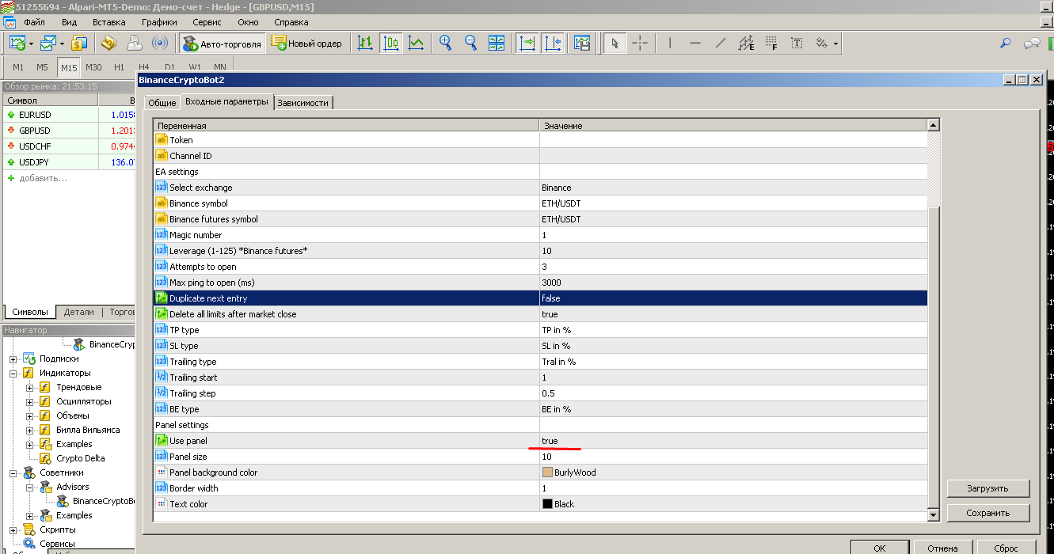
Task: Click the zoom out magnifier icon
Action: (471, 44)
